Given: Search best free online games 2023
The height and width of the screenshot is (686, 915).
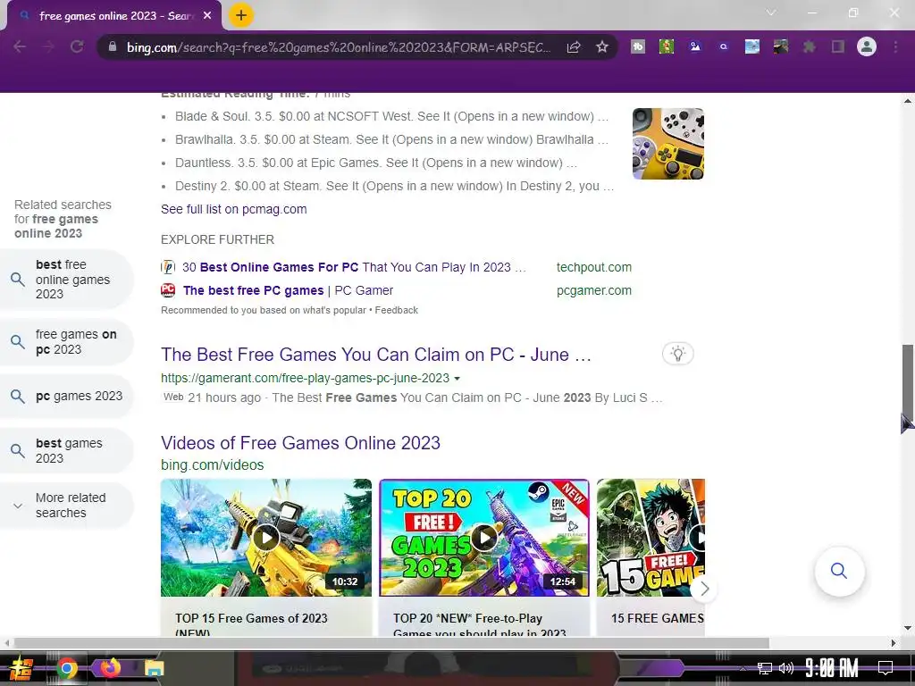Looking at the screenshot, I should 66,280.
